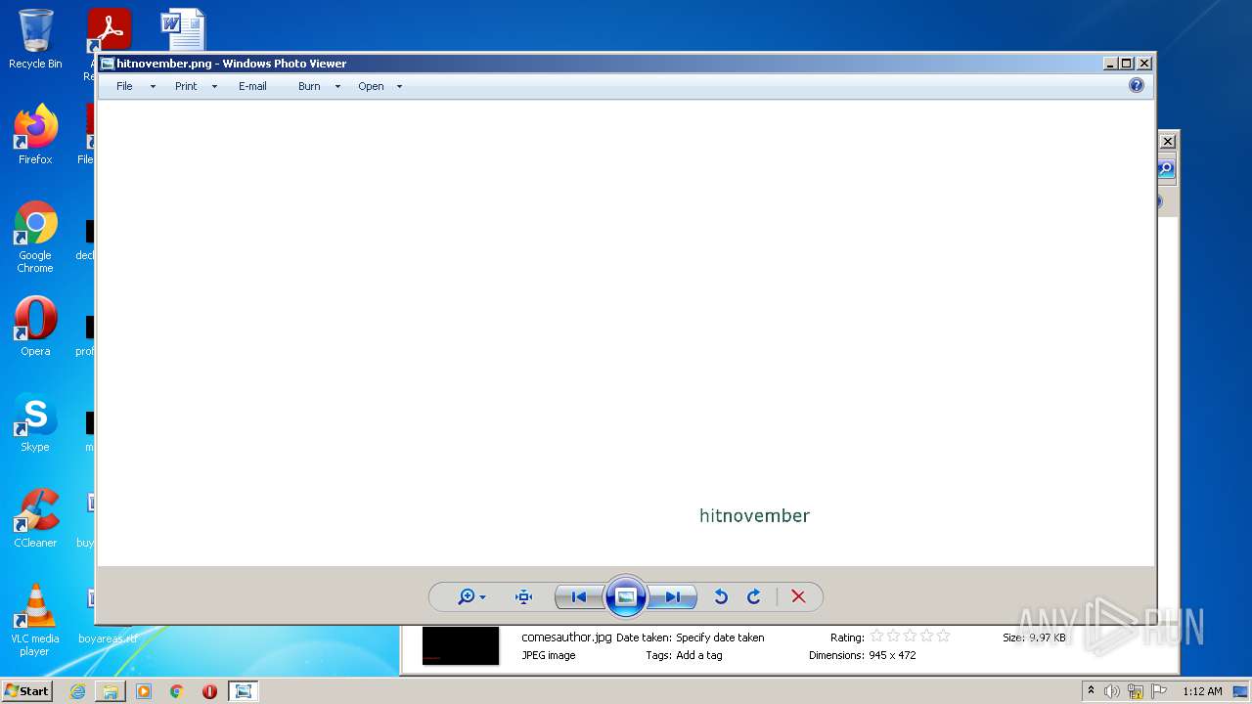Viewport: 1252px width, 704px height.
Task: Click the comesauthor.jpg file name
Action: click(x=566, y=638)
